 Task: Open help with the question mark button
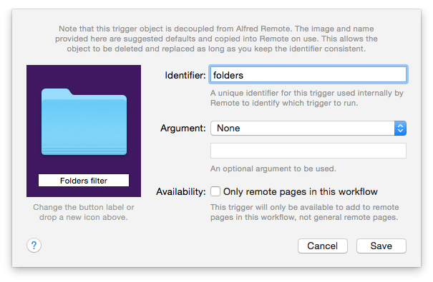coord(34,245)
